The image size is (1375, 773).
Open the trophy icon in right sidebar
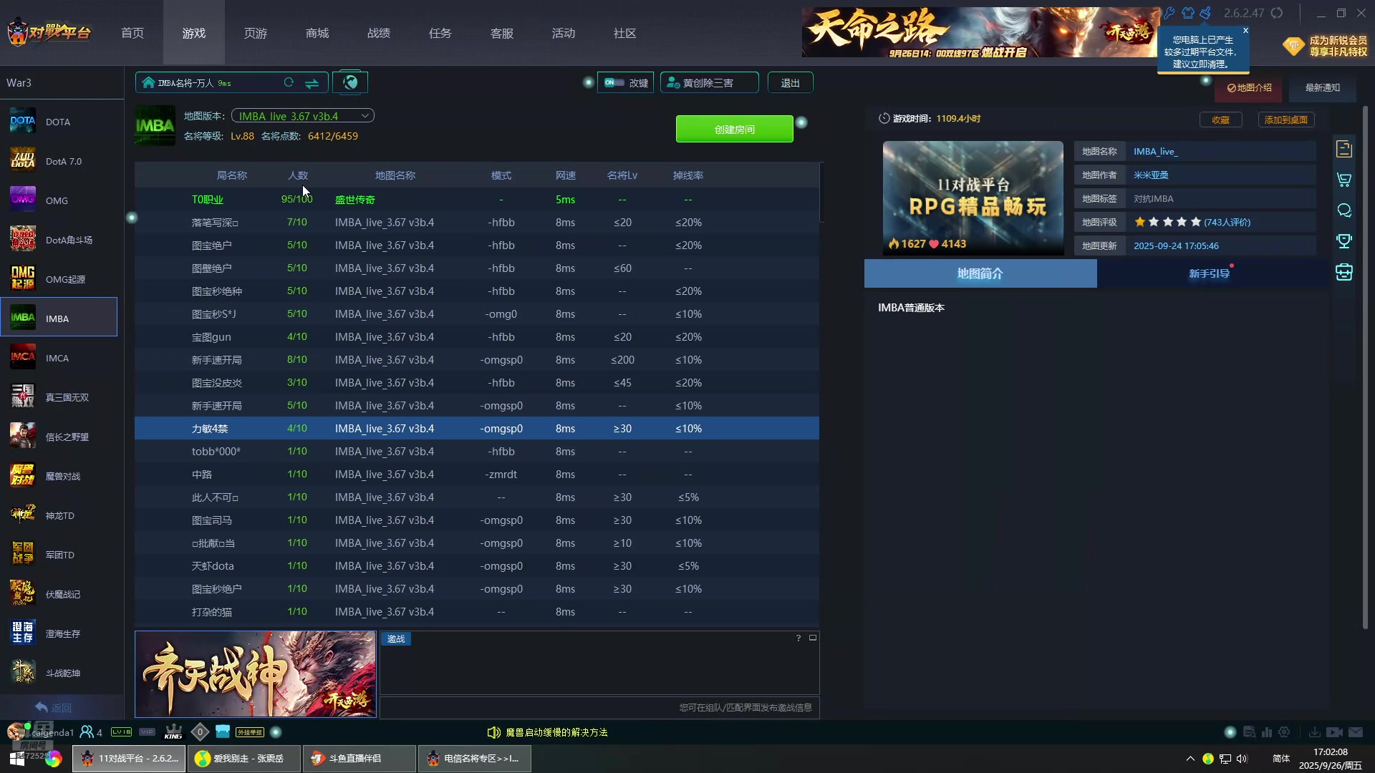(1344, 241)
